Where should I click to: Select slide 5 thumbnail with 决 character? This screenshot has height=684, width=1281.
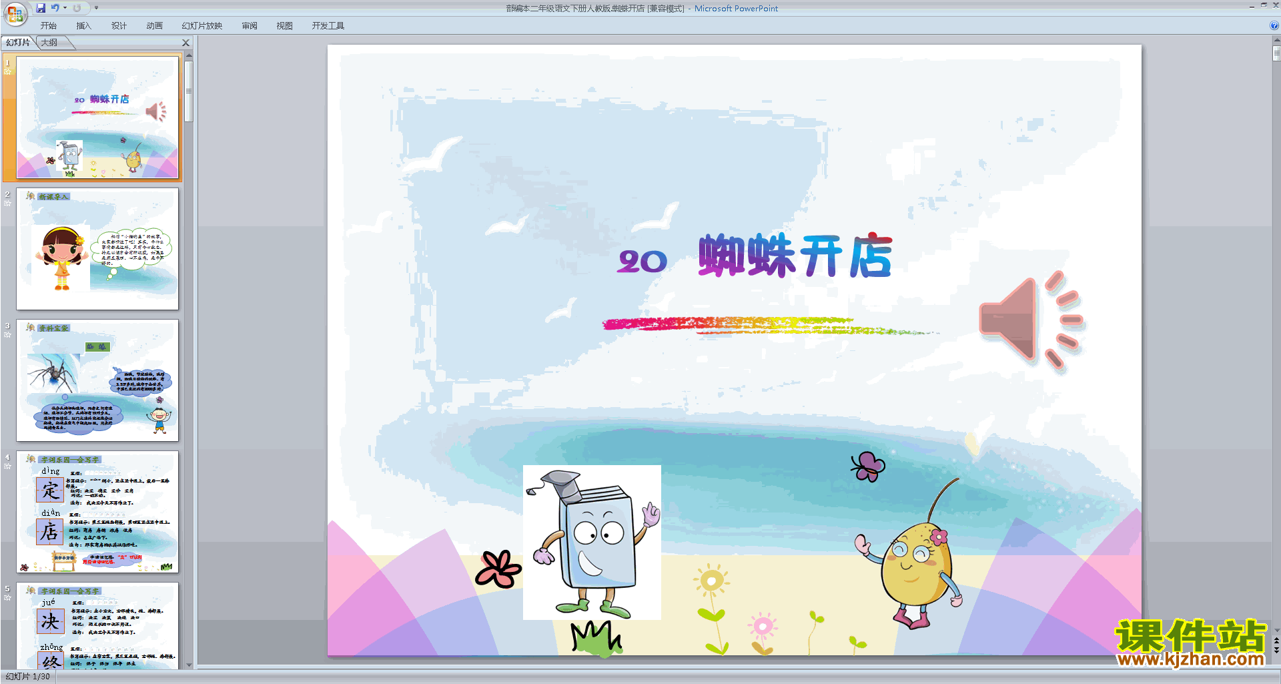click(97, 625)
